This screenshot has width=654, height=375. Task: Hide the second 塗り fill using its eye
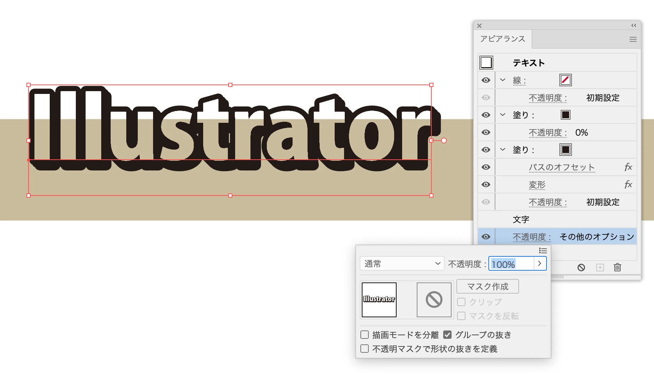486,150
